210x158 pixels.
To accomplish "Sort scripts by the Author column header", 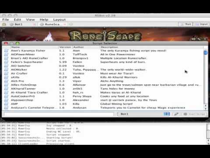I will click(86, 47).
